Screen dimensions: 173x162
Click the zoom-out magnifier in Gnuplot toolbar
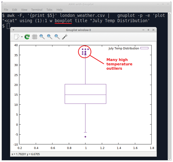coord(42,37)
